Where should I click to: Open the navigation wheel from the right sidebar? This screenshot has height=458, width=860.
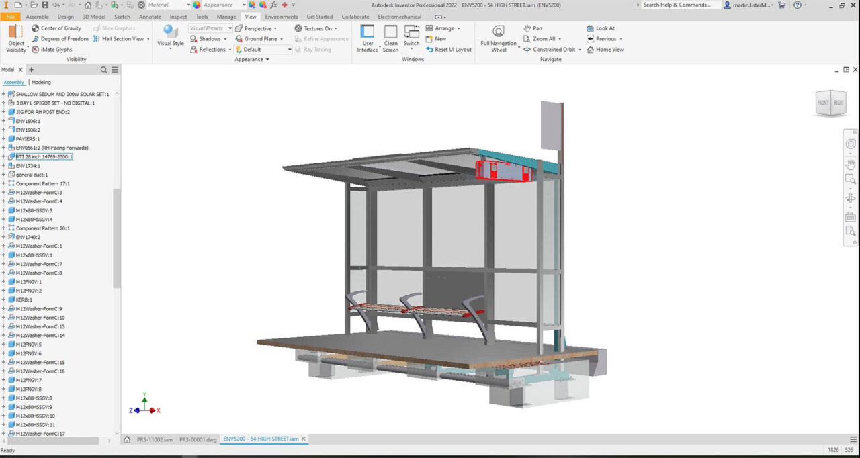[x=851, y=143]
